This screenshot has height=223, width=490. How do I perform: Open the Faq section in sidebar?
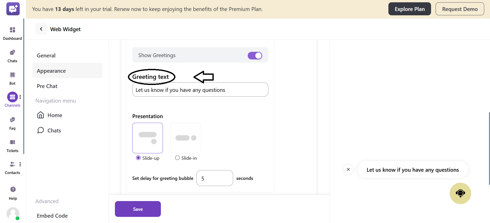coord(12,122)
